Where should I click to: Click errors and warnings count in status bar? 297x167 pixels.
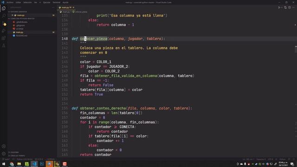pyautogui.click(x=39, y=159)
